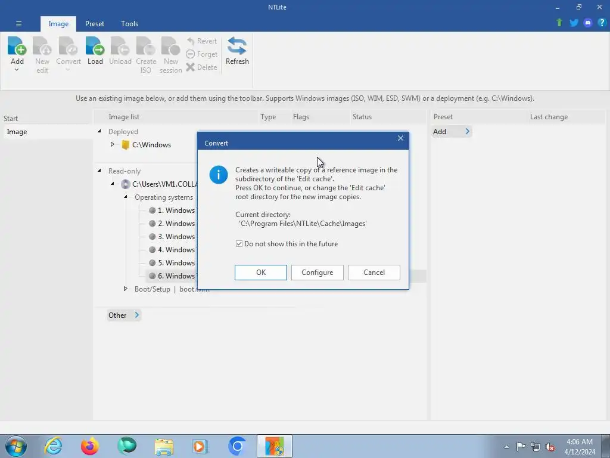Uncheck 'Do not show this in the future'
This screenshot has height=458, width=610.
(239, 244)
